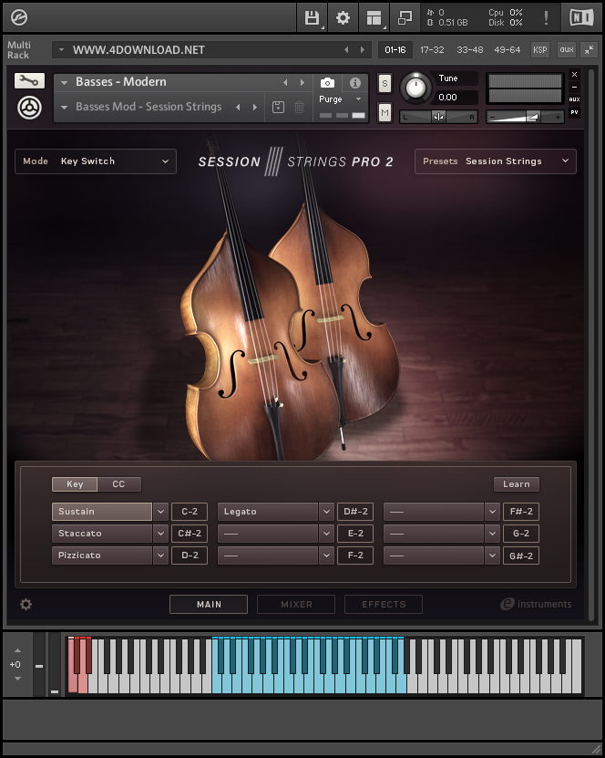The height and width of the screenshot is (758, 605).
Task: Click the minimized view window icon
Action: click(x=405, y=18)
